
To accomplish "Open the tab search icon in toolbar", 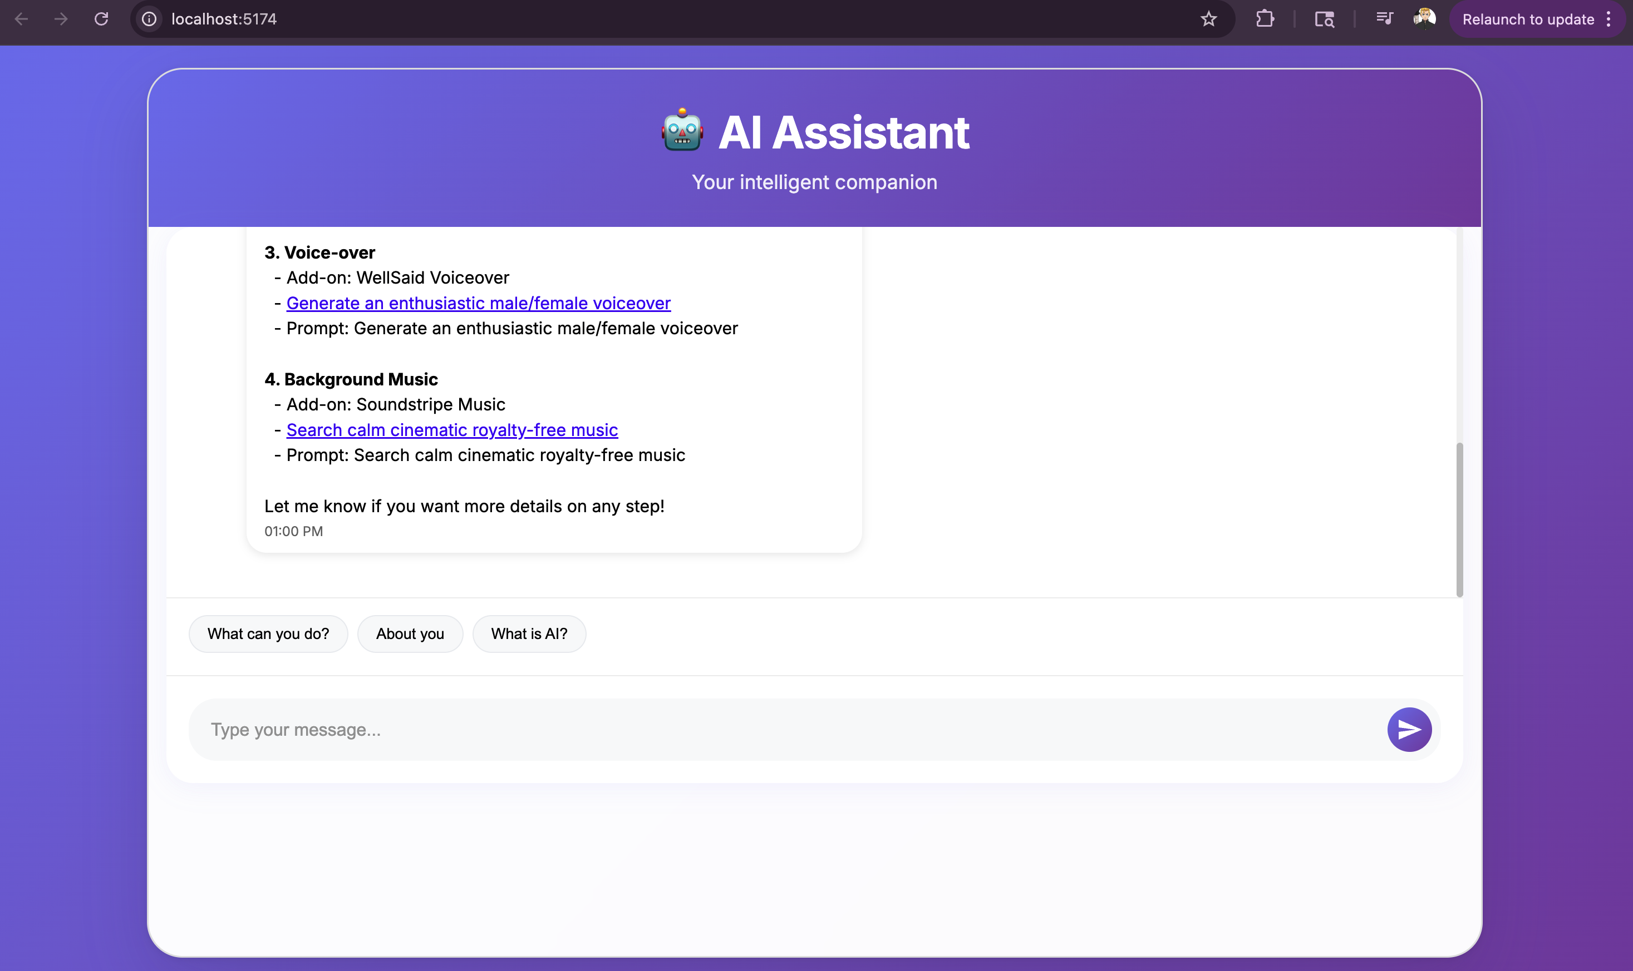I will [1324, 19].
